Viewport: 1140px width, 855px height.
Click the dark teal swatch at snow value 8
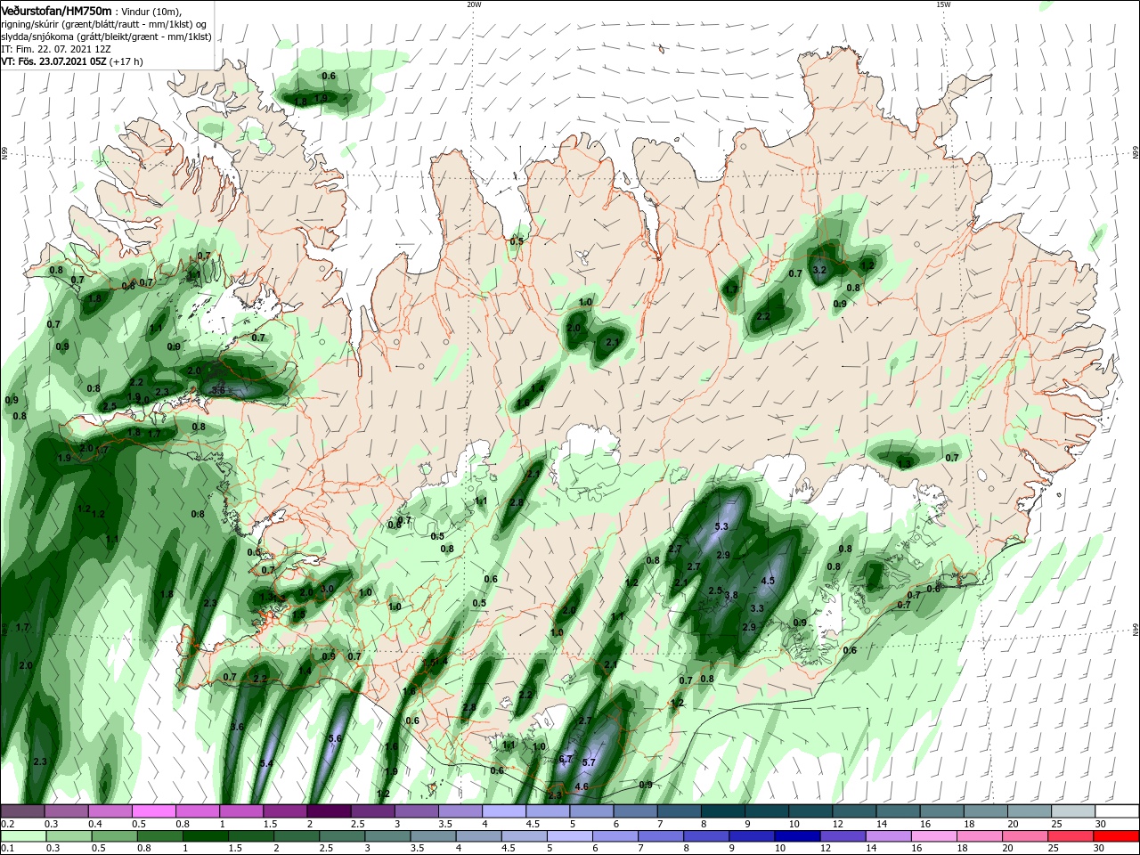722,810
